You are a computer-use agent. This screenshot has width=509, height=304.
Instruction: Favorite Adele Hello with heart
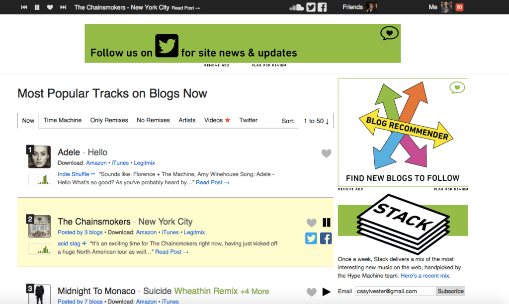pos(326,153)
